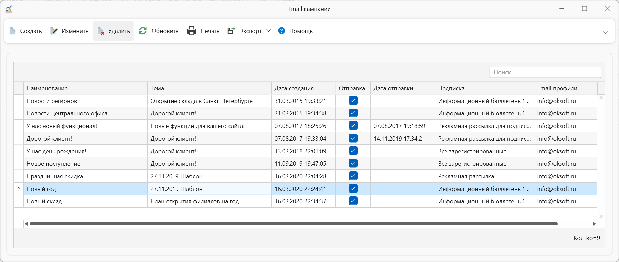Minimize the Email кампании window

(561, 9)
